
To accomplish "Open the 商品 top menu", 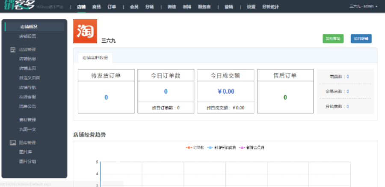I will click(x=97, y=7).
